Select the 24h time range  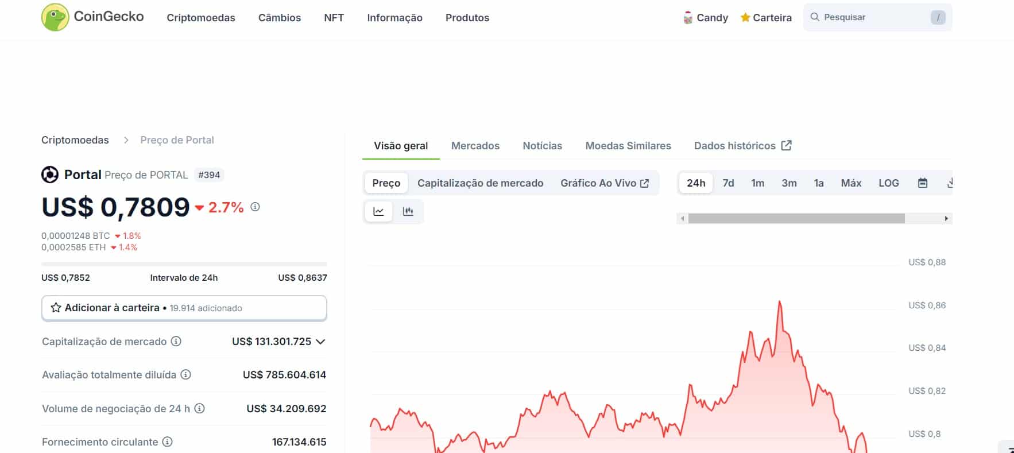(x=696, y=183)
